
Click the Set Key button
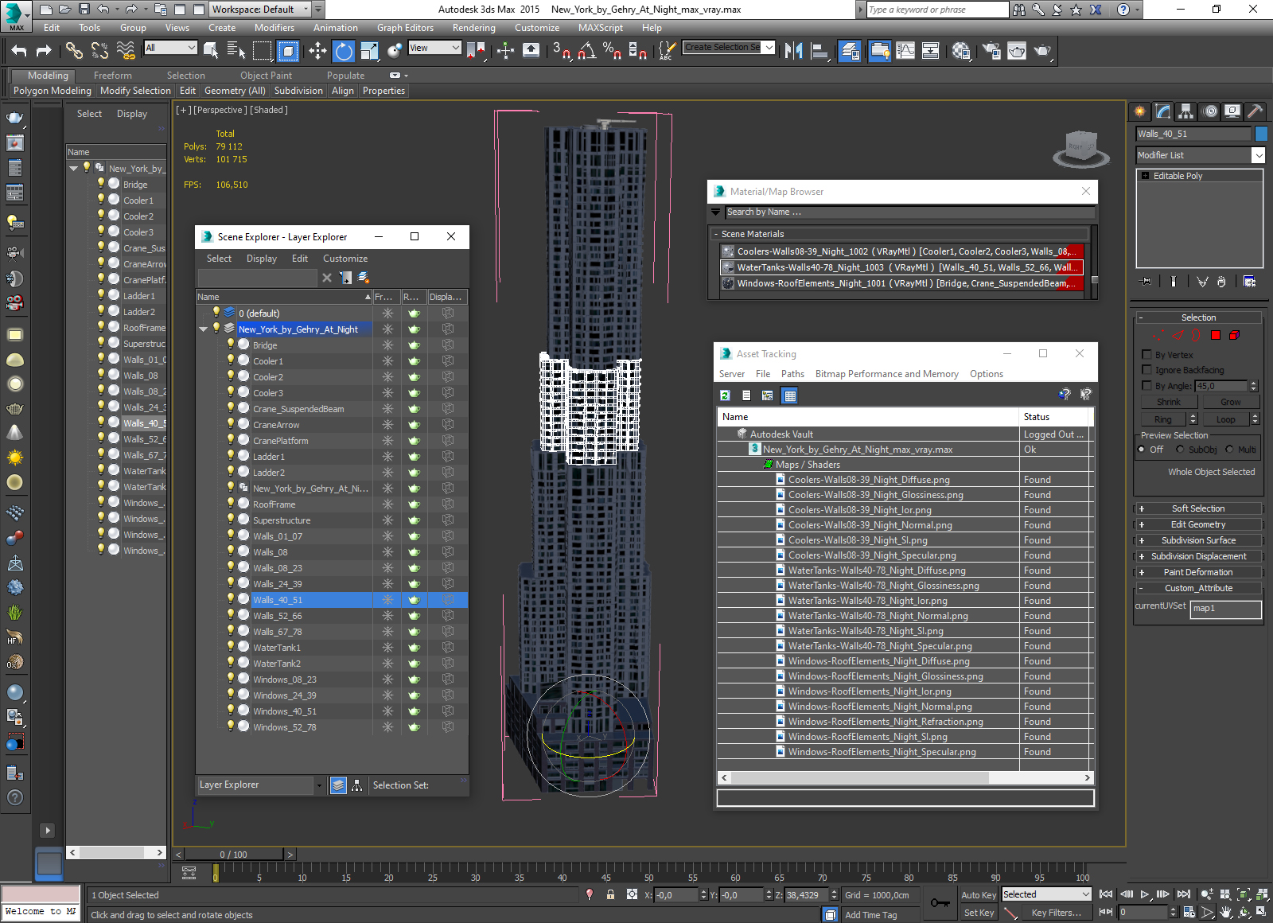point(979,913)
